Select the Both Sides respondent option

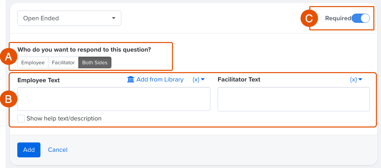[x=95, y=62]
